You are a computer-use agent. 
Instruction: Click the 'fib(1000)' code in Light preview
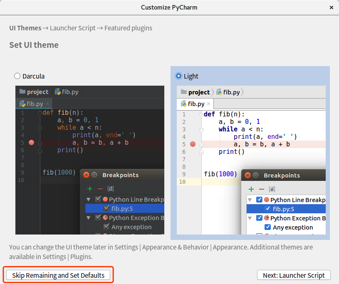[x=220, y=174]
